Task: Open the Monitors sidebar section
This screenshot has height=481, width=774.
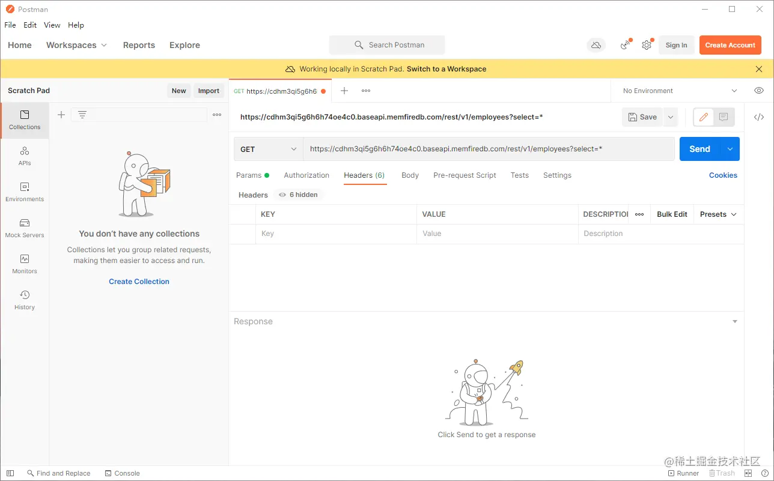Action: pyautogui.click(x=25, y=264)
